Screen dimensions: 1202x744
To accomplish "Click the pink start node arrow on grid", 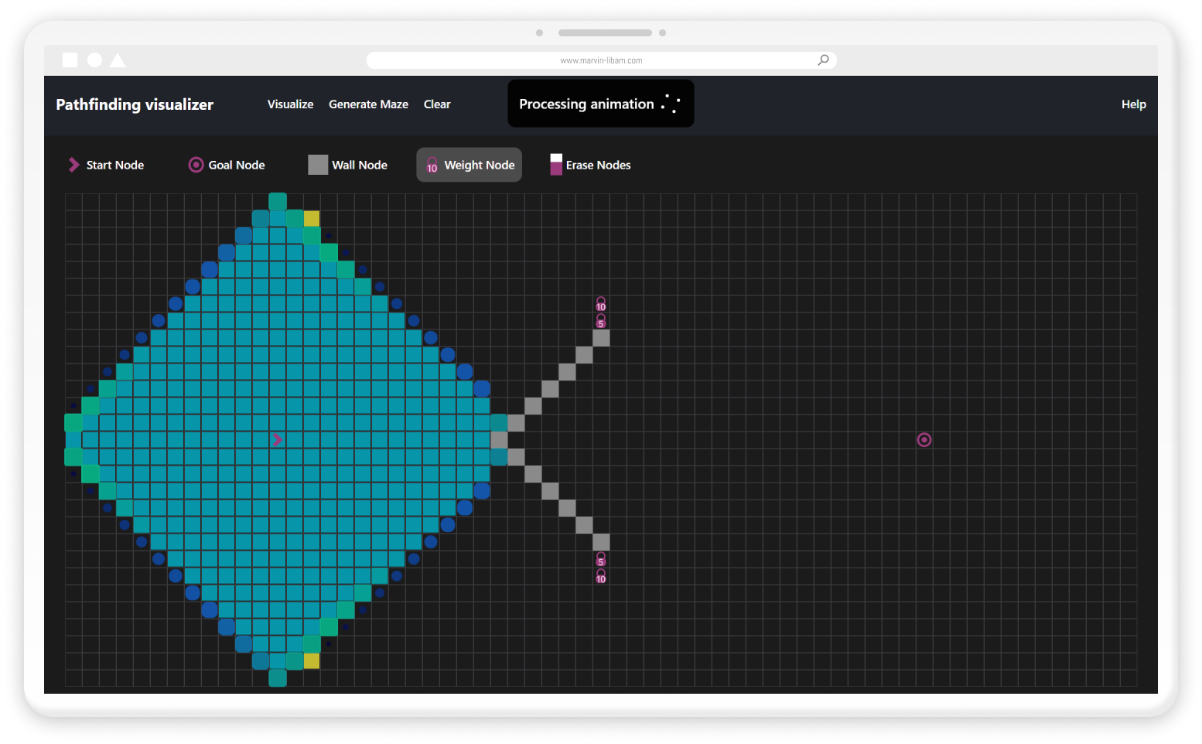I will pyautogui.click(x=277, y=439).
